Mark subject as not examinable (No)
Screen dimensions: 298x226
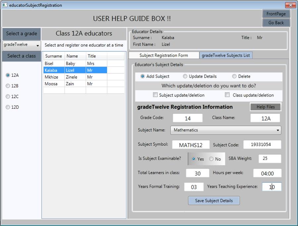pos(211,159)
